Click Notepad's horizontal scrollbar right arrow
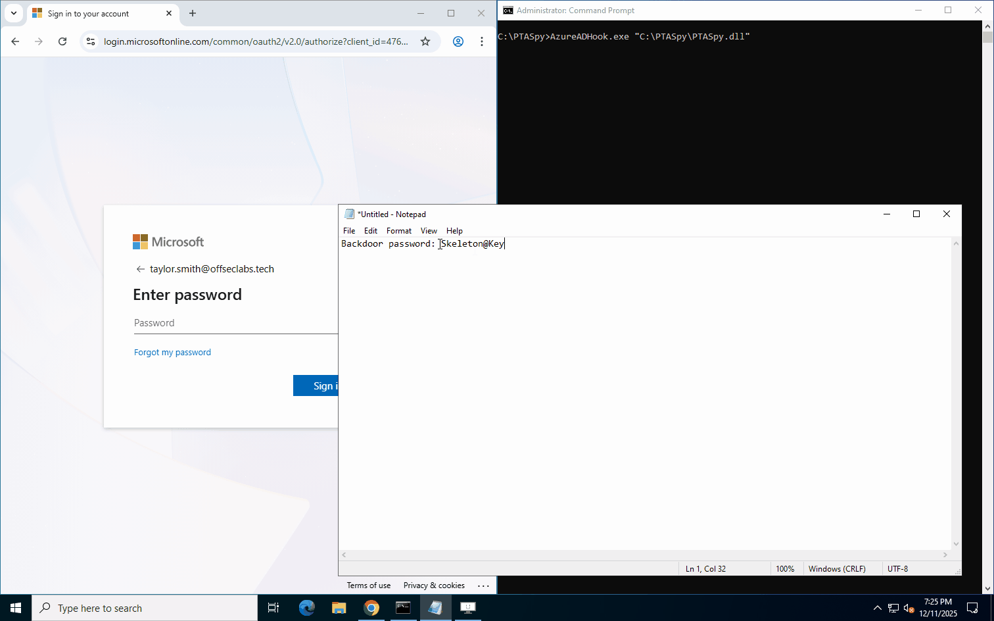Viewport: 994px width, 621px height. (945, 555)
